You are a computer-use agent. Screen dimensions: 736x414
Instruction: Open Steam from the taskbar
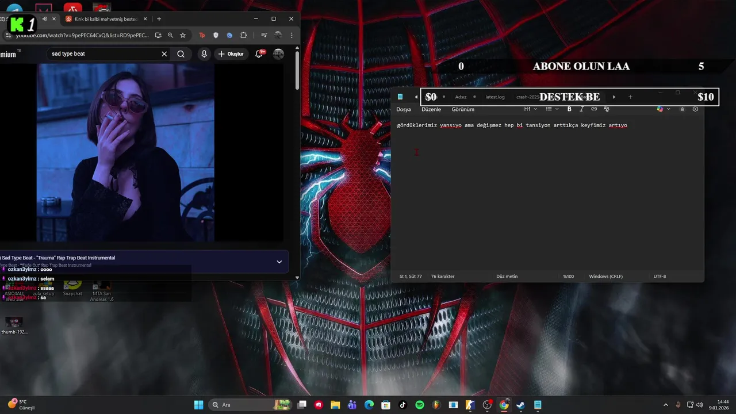(x=520, y=405)
